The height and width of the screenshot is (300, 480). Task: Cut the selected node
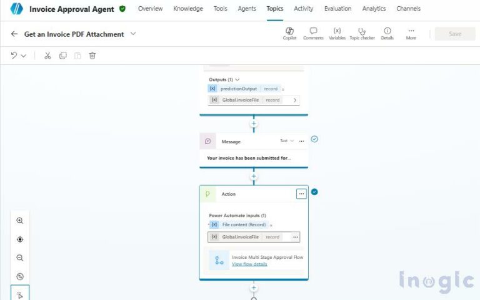coord(47,56)
